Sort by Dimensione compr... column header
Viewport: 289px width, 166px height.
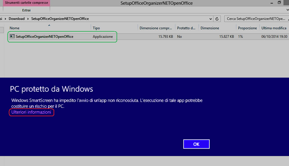coord(156,28)
